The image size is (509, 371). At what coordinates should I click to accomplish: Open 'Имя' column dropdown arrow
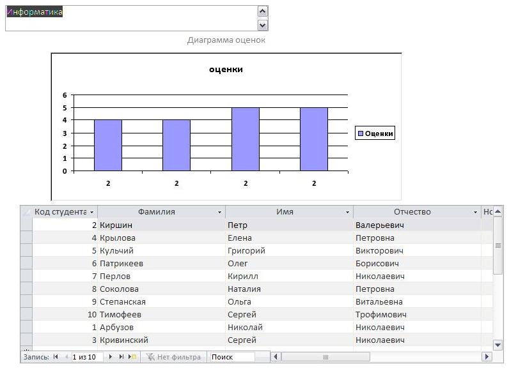347,212
